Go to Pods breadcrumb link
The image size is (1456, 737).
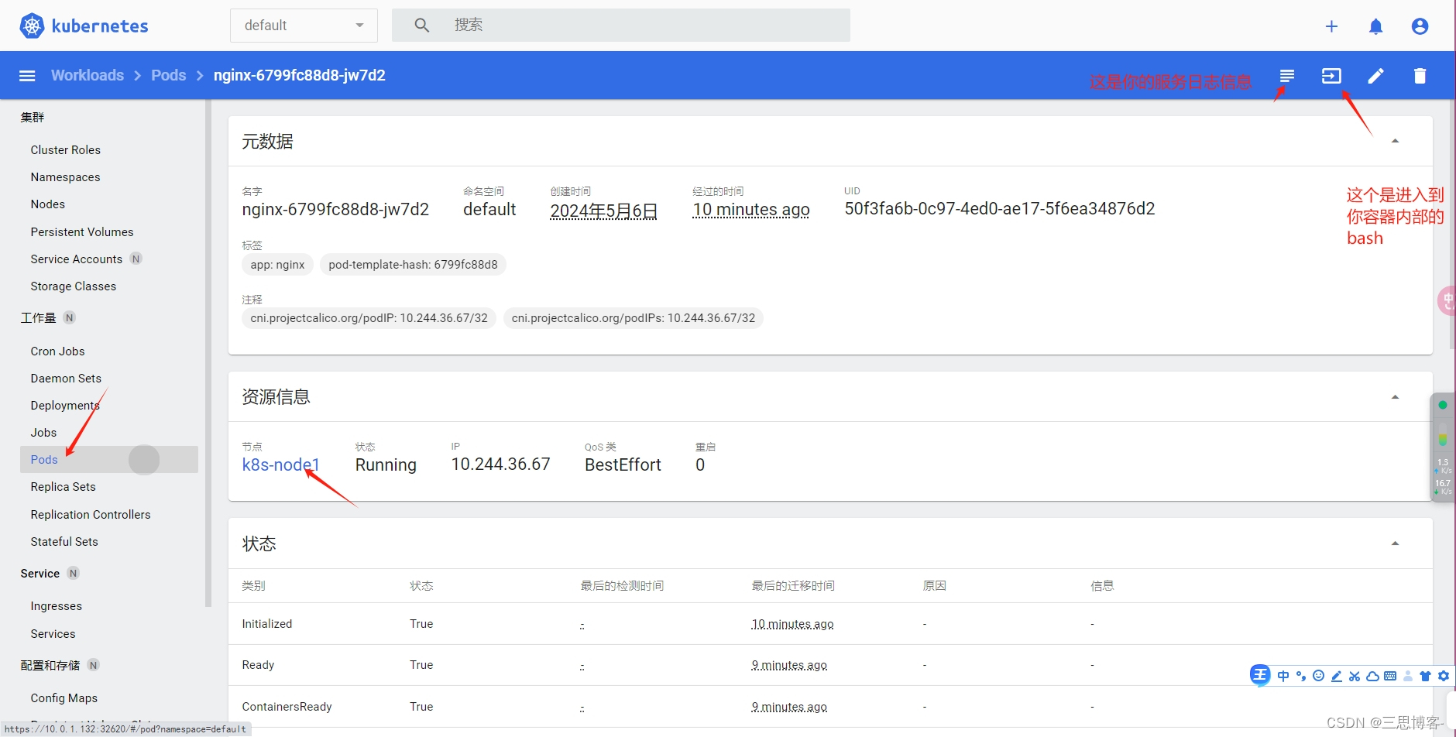pos(168,75)
